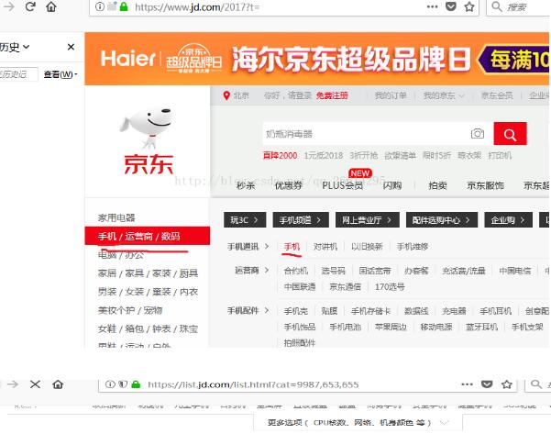
Task: Close the history sidebar
Action: [71, 47]
